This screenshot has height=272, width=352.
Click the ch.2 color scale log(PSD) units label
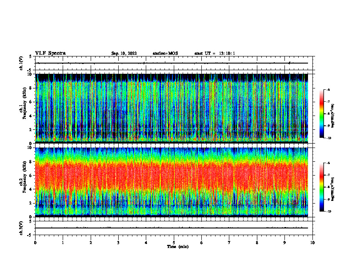pos(333,189)
